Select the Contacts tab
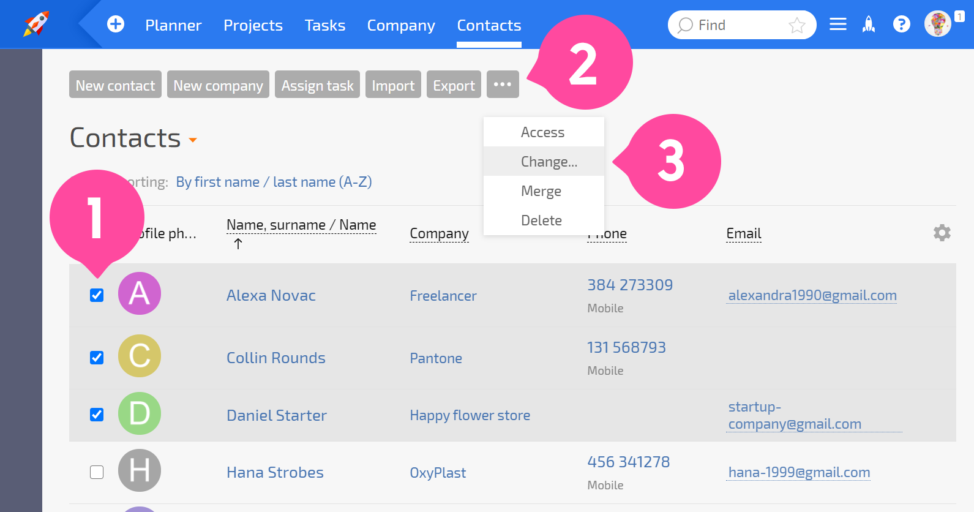 click(x=489, y=25)
